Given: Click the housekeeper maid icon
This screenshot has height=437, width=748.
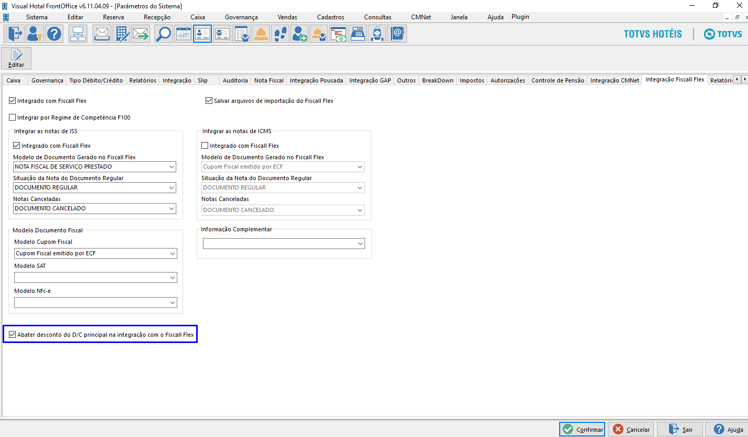Looking at the screenshot, I should click(377, 34).
